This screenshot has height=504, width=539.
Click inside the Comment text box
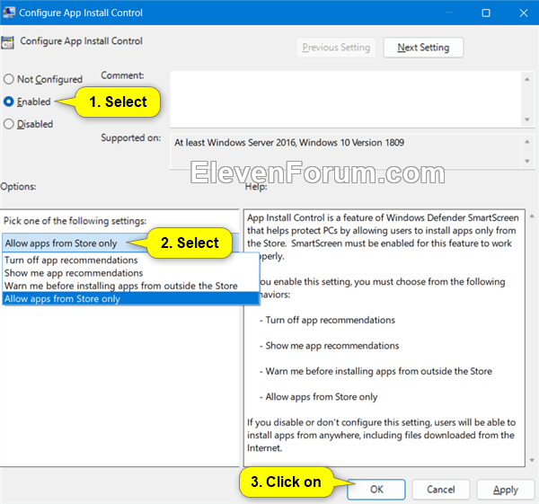pyautogui.click(x=346, y=99)
